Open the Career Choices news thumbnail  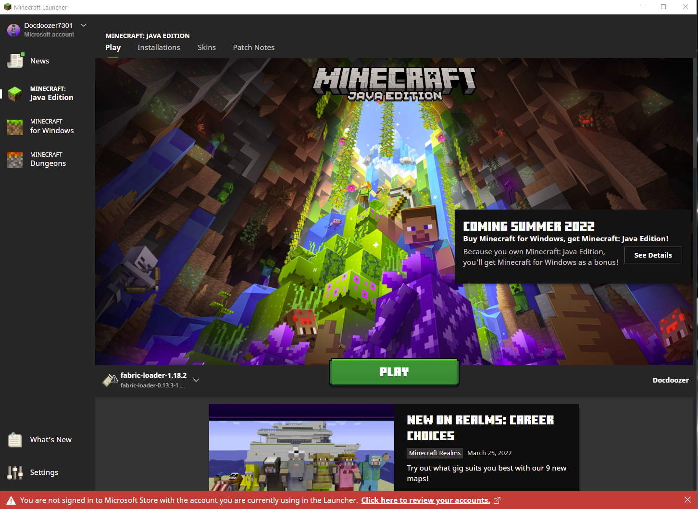(x=301, y=447)
